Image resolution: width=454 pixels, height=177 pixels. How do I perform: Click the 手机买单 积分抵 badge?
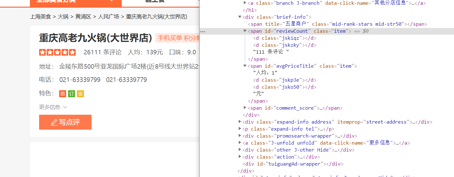click(178, 38)
